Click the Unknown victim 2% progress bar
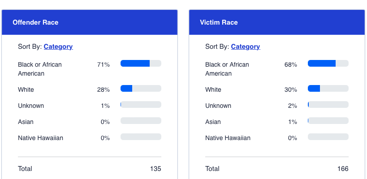The width and height of the screenshot is (367, 179). [328, 105]
